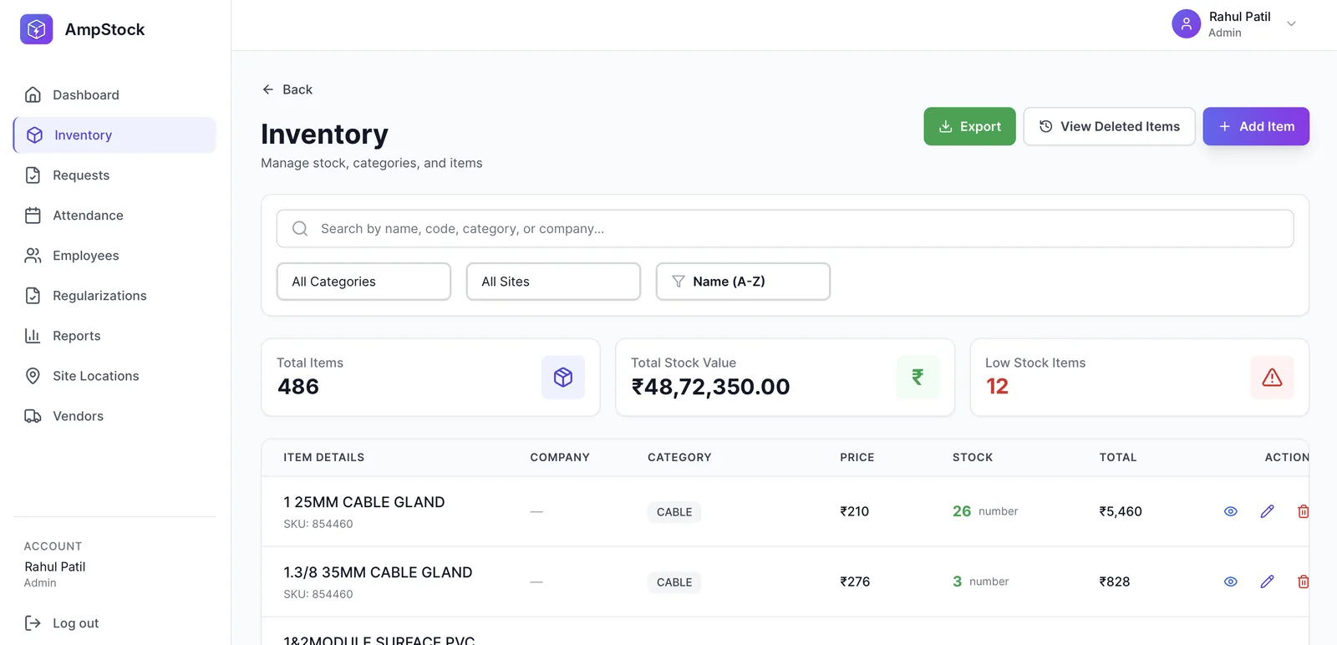This screenshot has width=1337, height=645.
Task: Open the All Categories dropdown
Action: point(363,282)
